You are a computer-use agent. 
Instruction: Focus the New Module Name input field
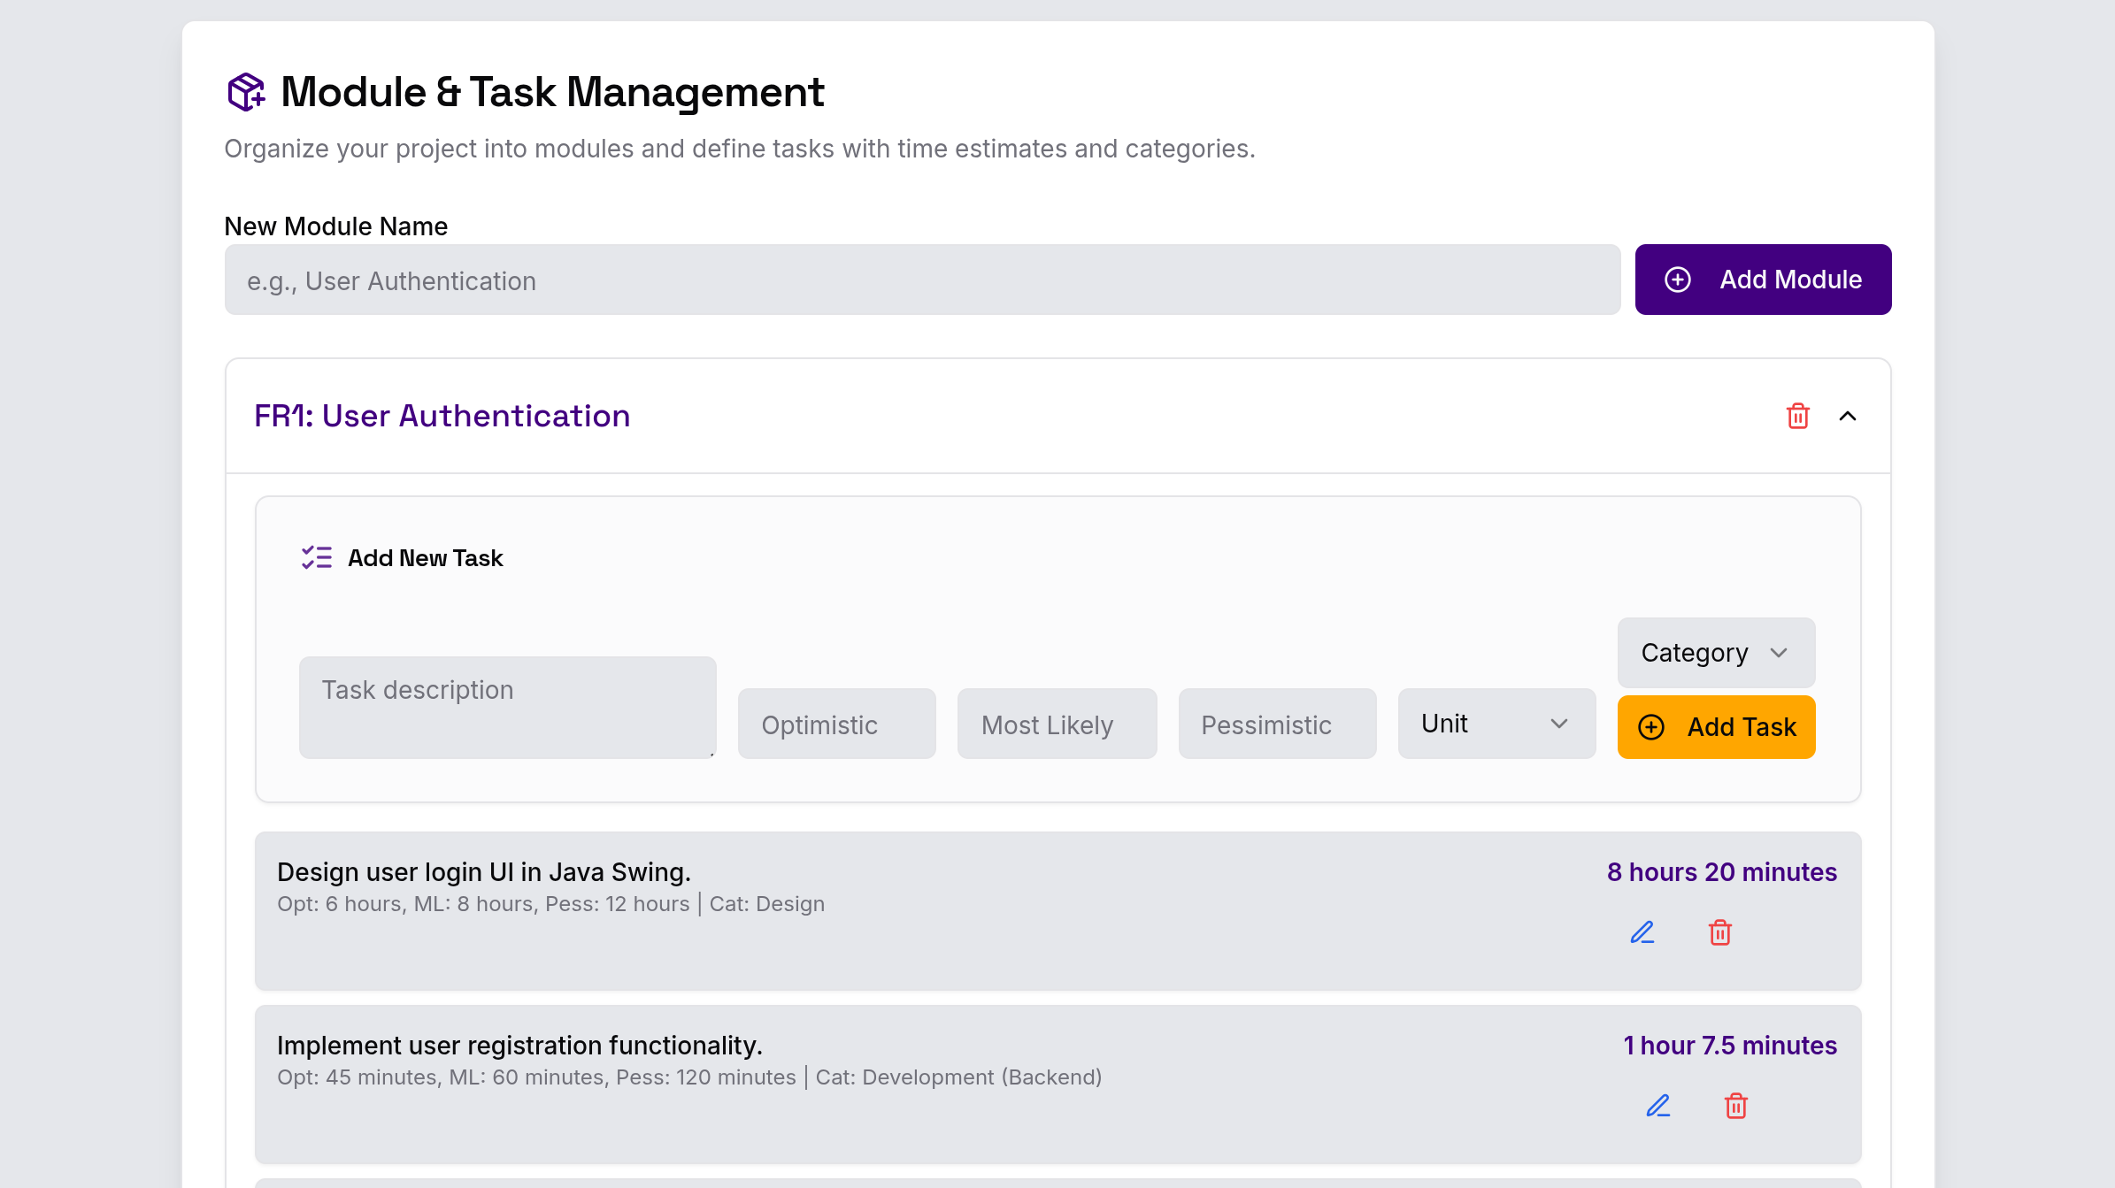(922, 280)
